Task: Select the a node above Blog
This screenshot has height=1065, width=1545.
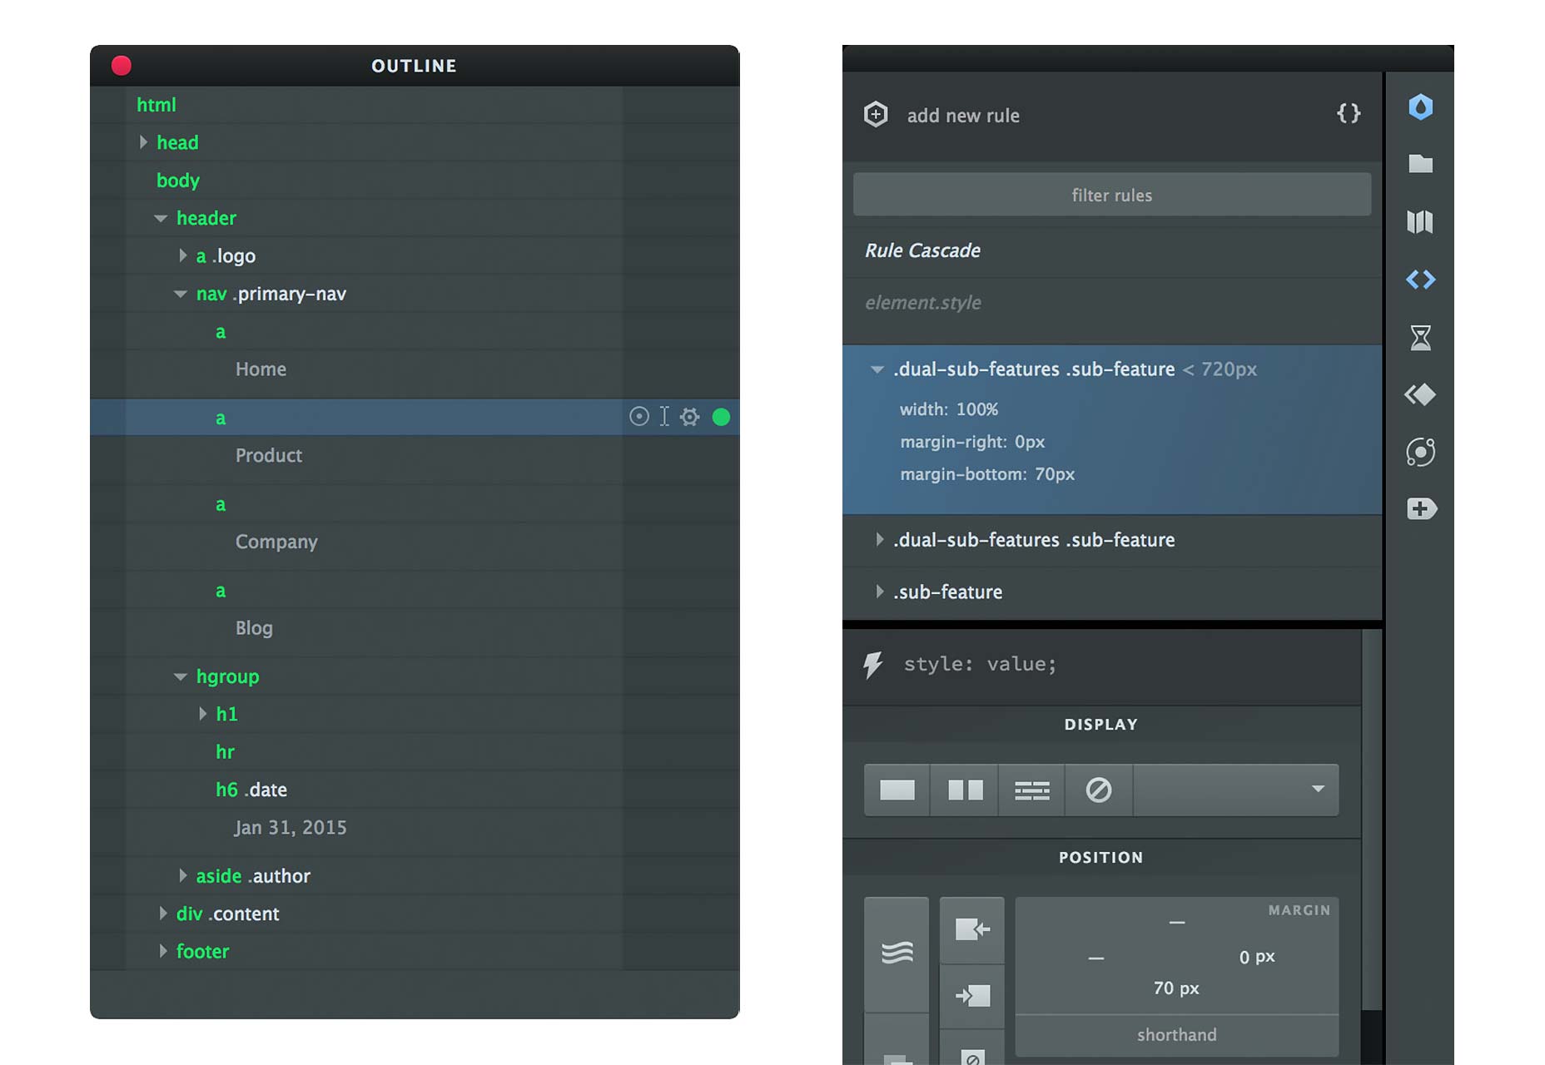Action: click(221, 592)
